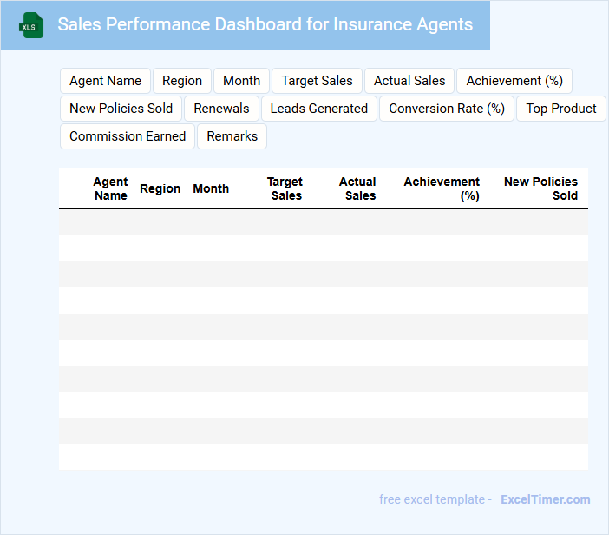Click the Target Sales column header
The width and height of the screenshot is (609, 535).
click(x=285, y=188)
